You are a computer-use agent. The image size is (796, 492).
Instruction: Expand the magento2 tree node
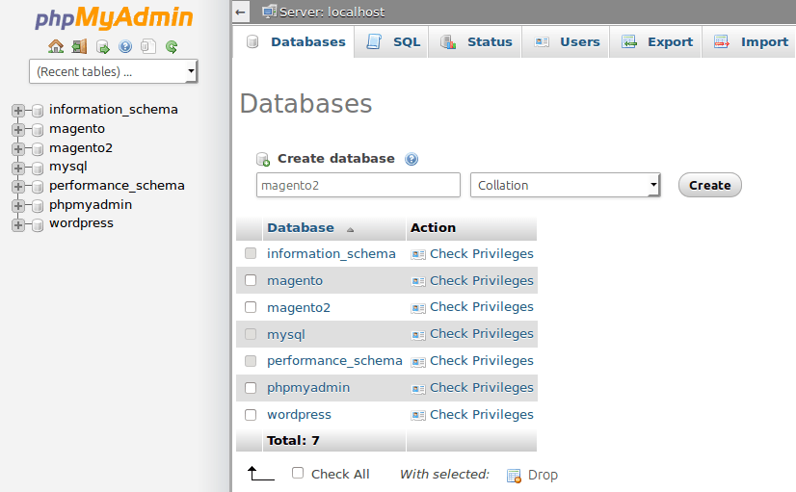point(18,148)
